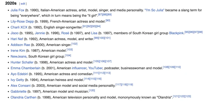Viewport: 206px width, 102px height.
Task: Jump to citation [89]
Action: point(109,15)
